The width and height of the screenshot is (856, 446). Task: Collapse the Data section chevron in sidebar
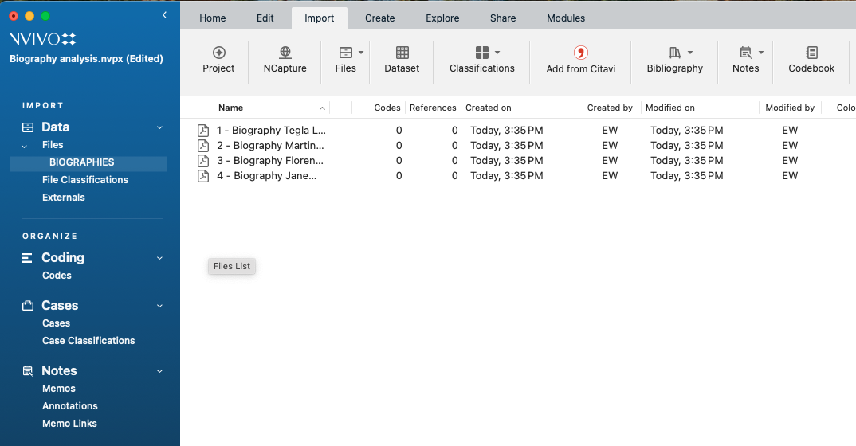pyautogui.click(x=159, y=127)
